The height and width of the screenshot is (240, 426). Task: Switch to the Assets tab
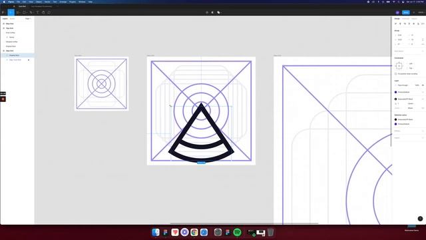12,19
